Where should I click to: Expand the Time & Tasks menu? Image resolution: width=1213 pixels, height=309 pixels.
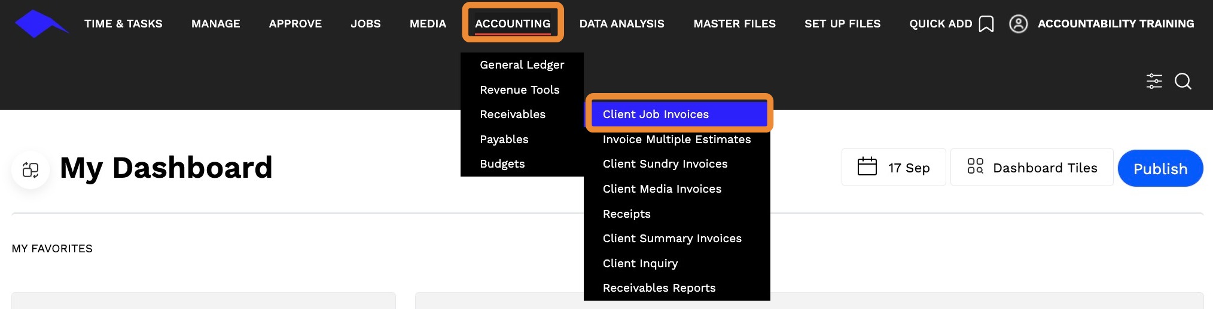[123, 24]
